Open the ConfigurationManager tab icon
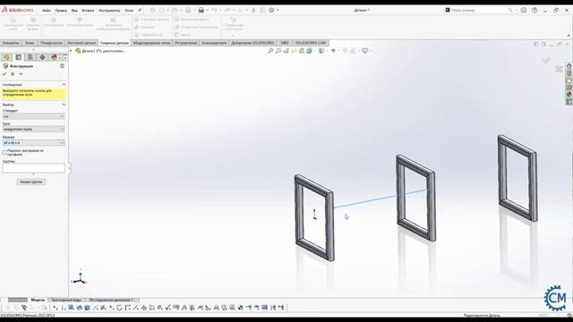Image resolution: width=573 pixels, height=322 pixels. tap(30, 57)
